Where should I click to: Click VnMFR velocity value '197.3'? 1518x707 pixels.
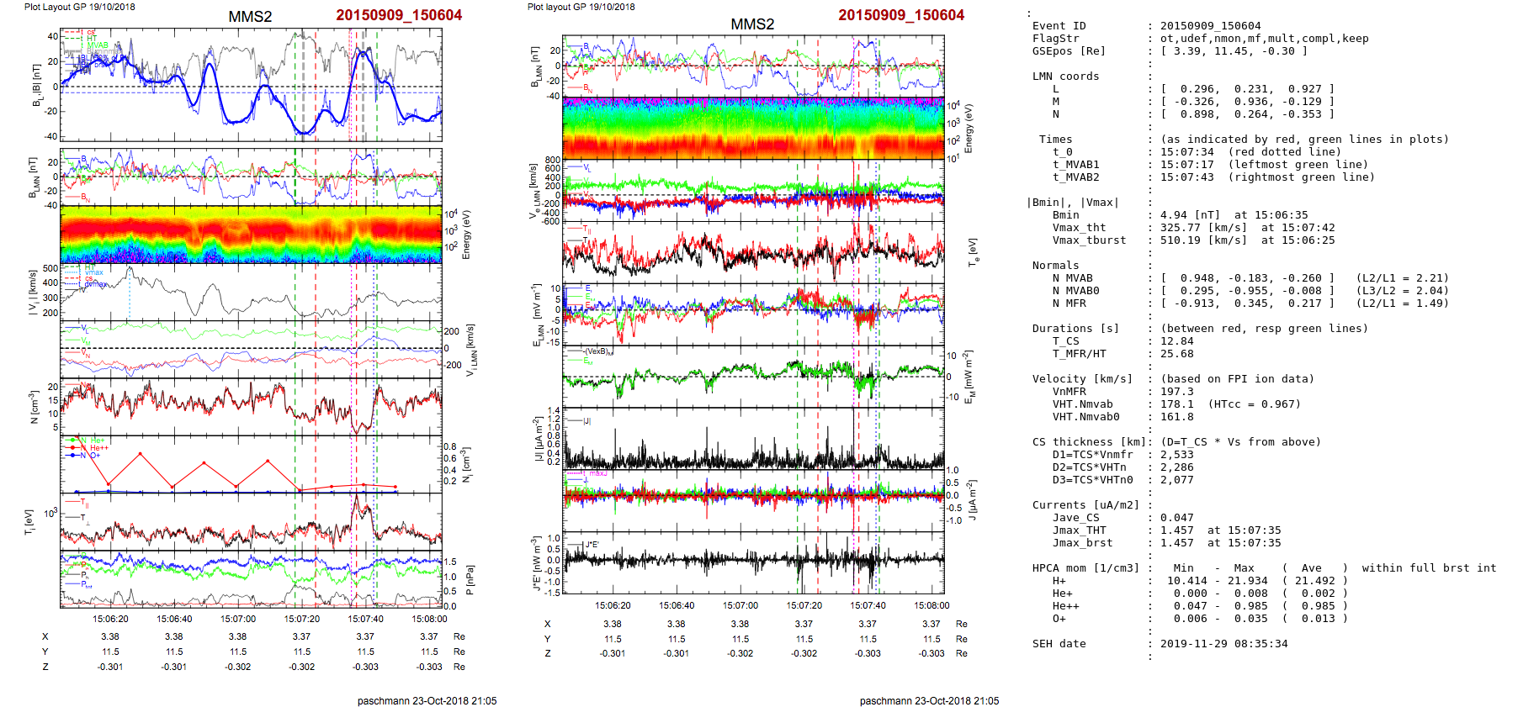[x=1177, y=392]
